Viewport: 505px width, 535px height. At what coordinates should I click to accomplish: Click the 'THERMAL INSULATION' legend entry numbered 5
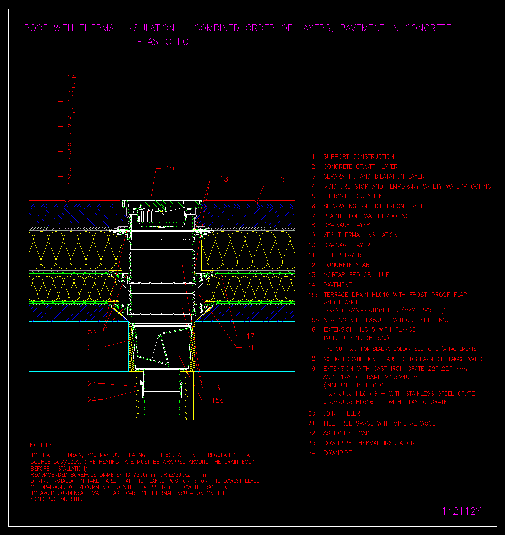coord(353,196)
